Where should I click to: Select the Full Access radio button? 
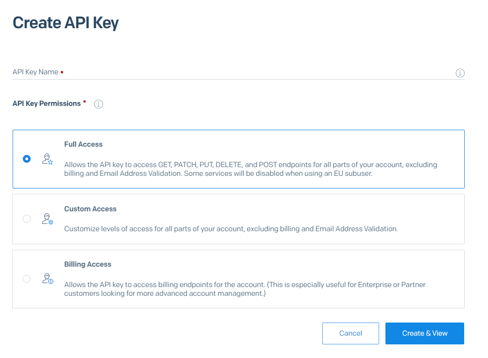click(27, 159)
